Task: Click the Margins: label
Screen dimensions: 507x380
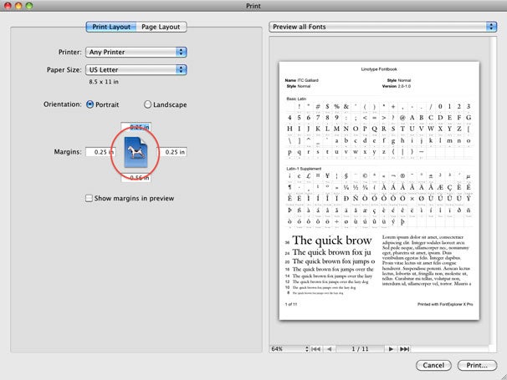Action: tap(68, 152)
